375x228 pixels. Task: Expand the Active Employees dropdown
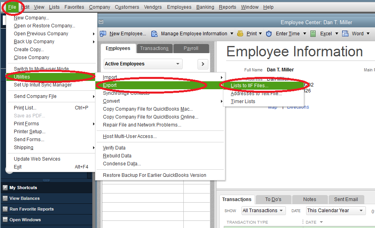[178, 64]
